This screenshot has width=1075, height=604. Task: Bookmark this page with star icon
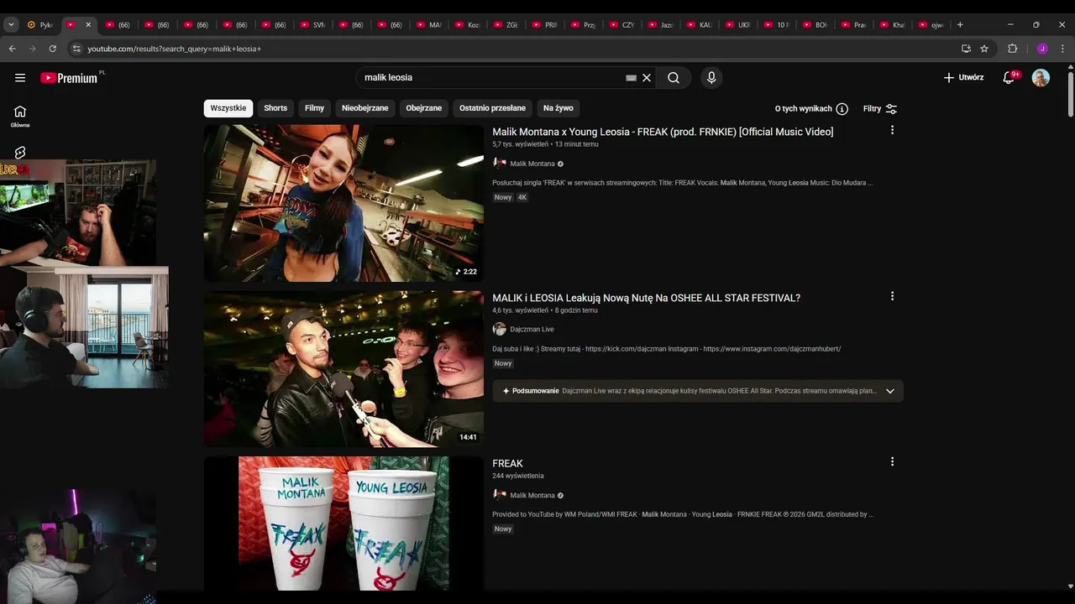coord(984,49)
